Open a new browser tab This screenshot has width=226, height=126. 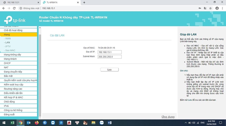(84, 2)
